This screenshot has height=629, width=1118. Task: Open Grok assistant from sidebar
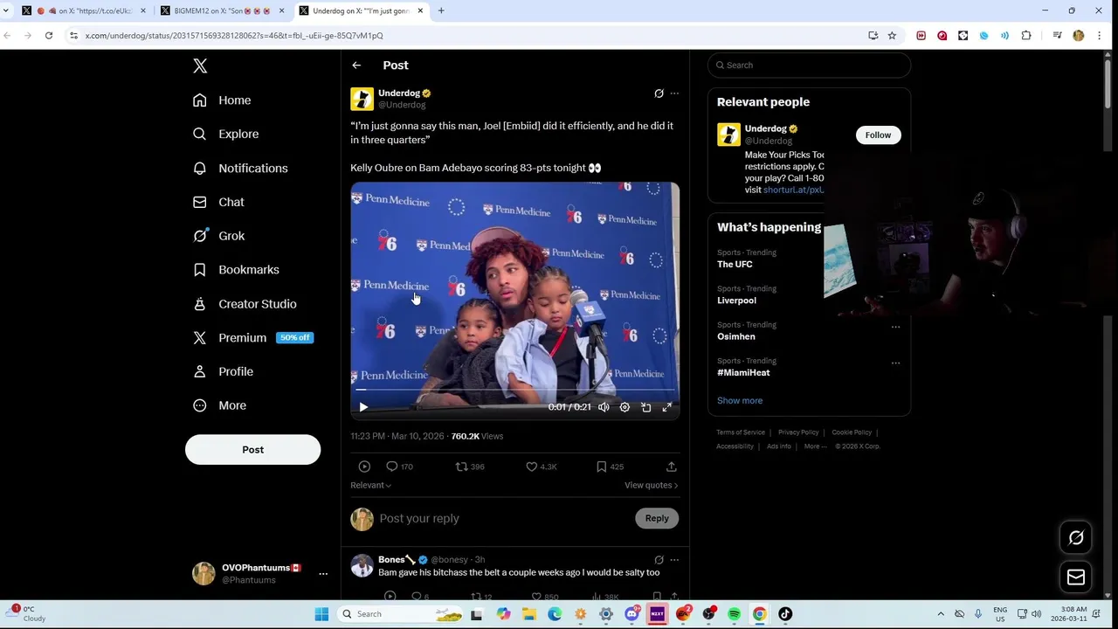point(218,236)
